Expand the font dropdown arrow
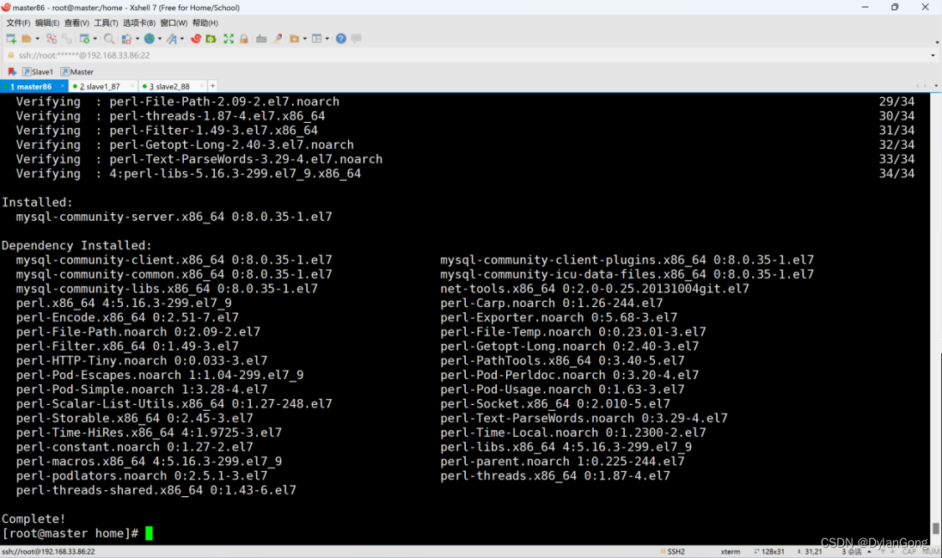 [182, 39]
